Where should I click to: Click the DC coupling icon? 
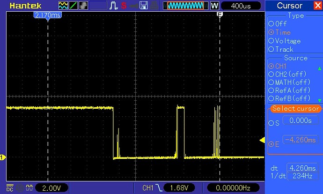pos(10,188)
